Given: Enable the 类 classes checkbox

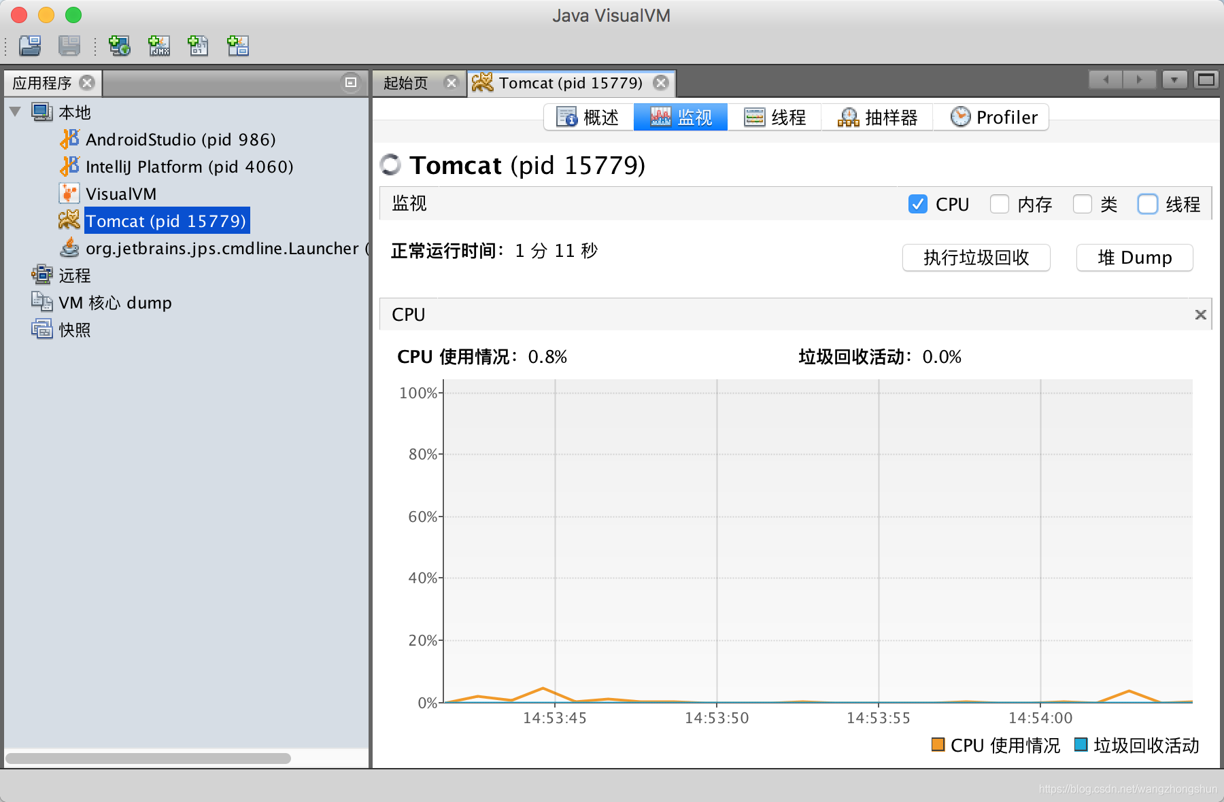Looking at the screenshot, I should [x=1082, y=204].
